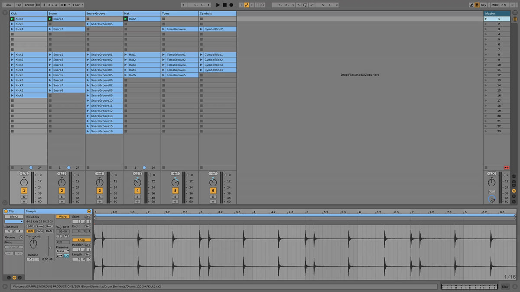Open the Preserve Trans dropdown
The image size is (520, 292).
62,251
